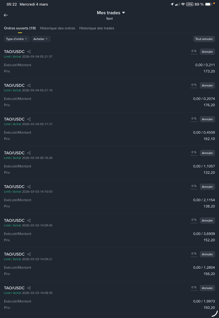The width and height of the screenshot is (219, 318).
Task: Tap the battery indicator in status bar
Action: [x=208, y=4]
